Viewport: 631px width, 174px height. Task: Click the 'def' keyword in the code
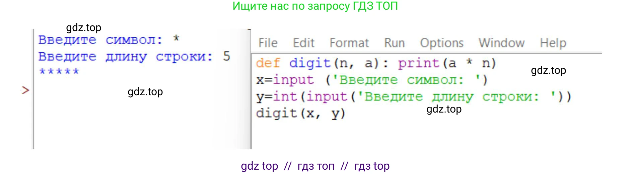pyautogui.click(x=268, y=63)
